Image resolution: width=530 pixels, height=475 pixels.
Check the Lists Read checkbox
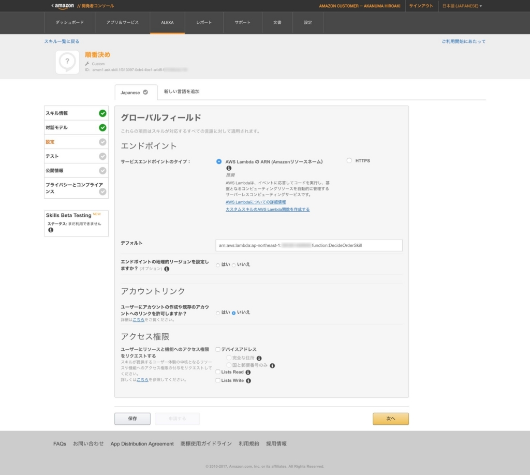[x=218, y=372]
